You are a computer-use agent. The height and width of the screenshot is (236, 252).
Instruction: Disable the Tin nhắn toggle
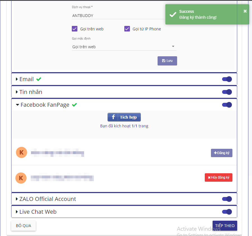click(x=227, y=92)
